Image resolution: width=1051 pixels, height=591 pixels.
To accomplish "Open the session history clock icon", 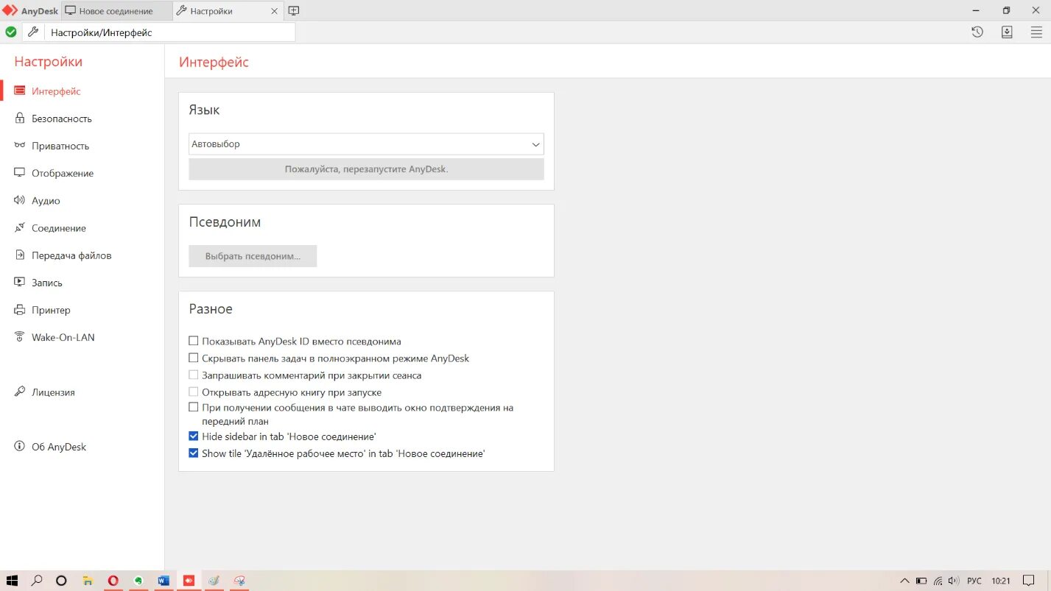I will click(977, 32).
